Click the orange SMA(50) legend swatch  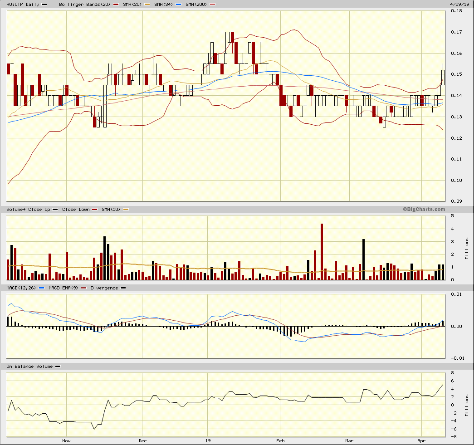[x=126, y=209]
